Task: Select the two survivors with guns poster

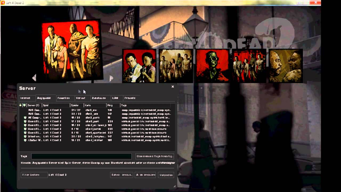Action: (x=139, y=66)
